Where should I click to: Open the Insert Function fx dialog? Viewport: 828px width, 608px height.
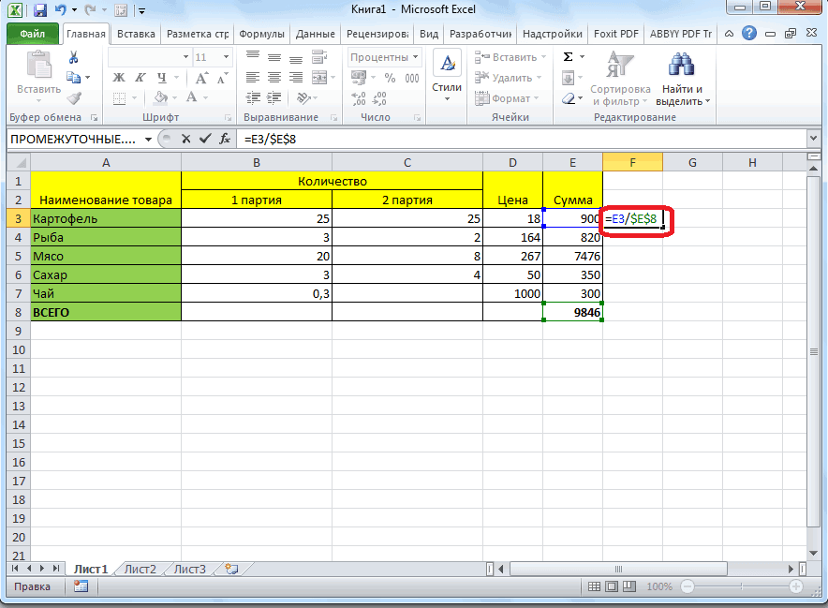225,139
